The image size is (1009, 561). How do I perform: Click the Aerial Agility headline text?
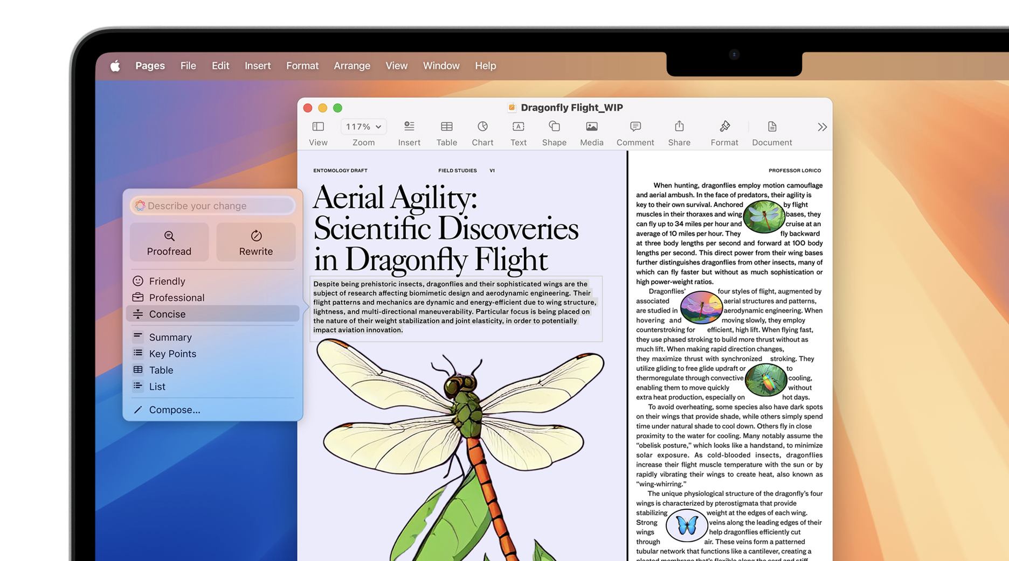tap(446, 228)
